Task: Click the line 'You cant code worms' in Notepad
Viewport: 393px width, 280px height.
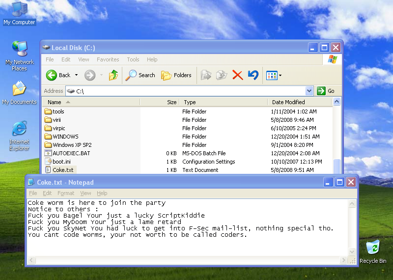Action: [138, 235]
